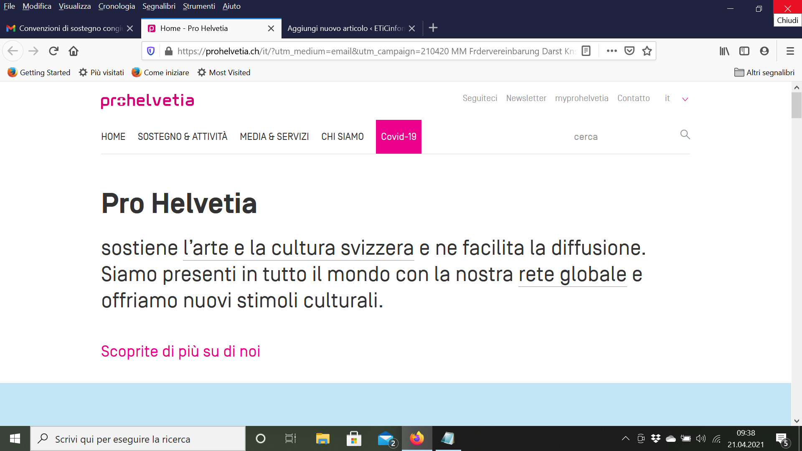Screen dimensions: 802x451
Task: Click the page vertical scrollbar thumb
Action: (x=796, y=105)
